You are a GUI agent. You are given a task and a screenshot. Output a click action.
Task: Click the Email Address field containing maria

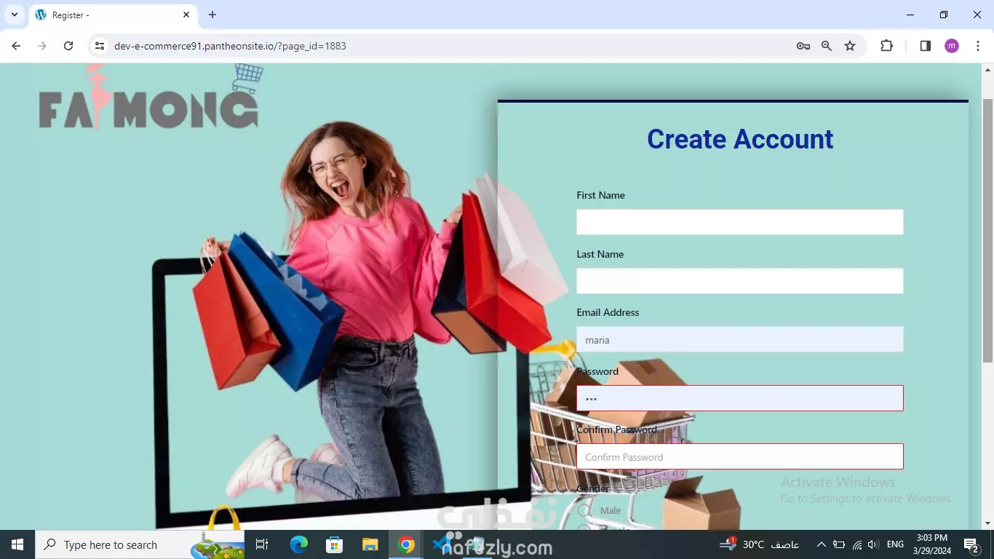(740, 340)
